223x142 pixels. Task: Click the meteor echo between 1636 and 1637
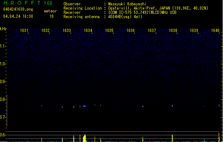coord(143,106)
